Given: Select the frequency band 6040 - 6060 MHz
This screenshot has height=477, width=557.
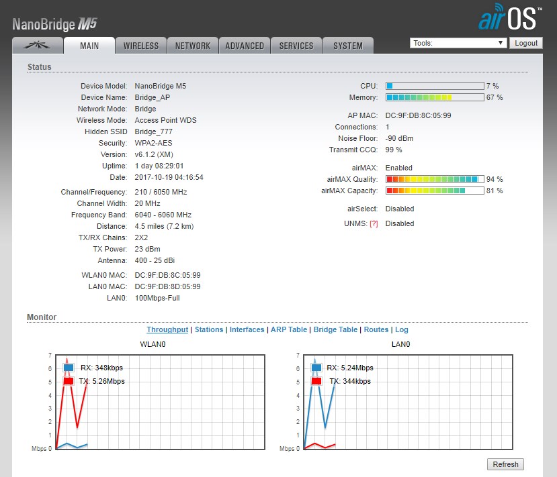Looking at the screenshot, I should click(x=163, y=215).
